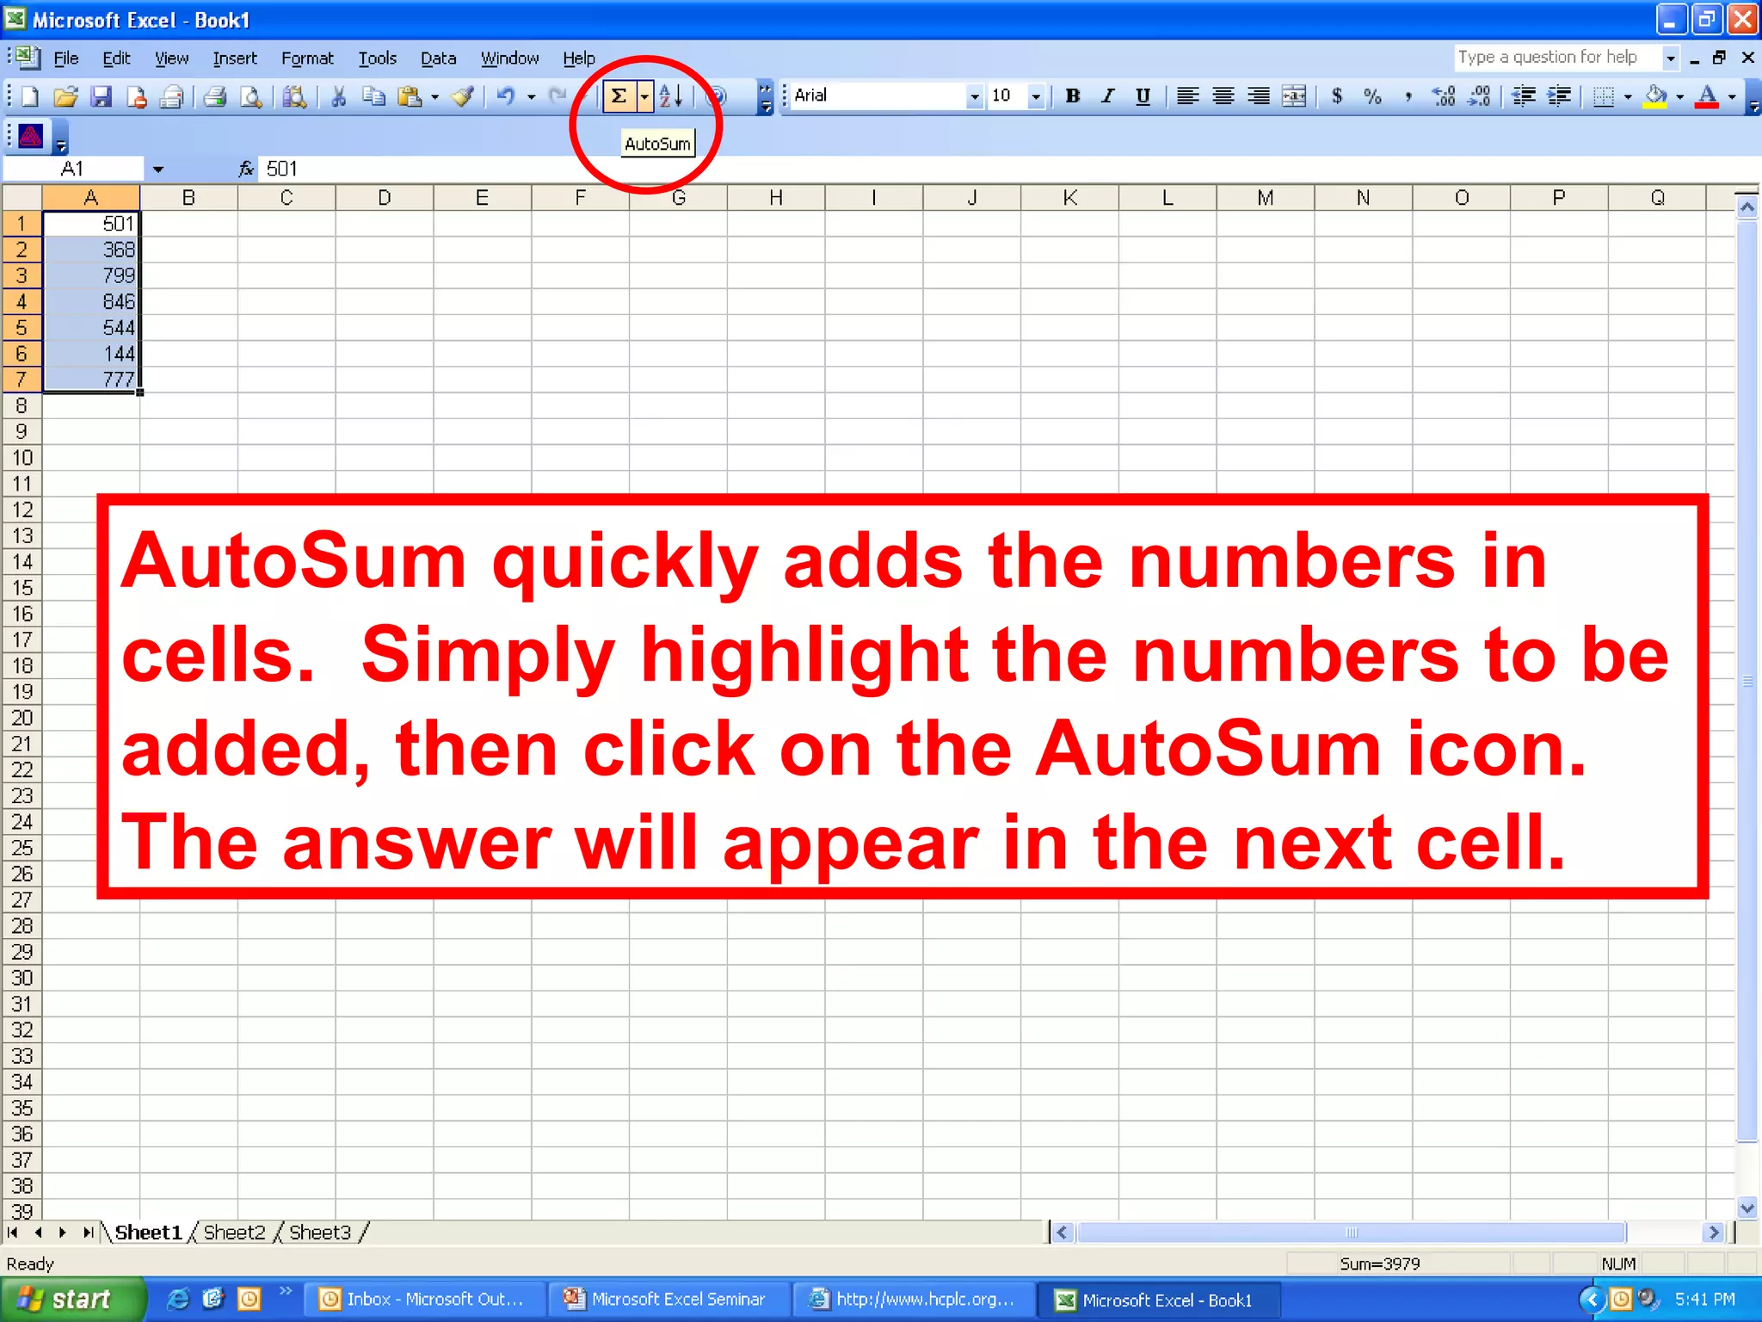Cut selection with scissors icon
The width and height of the screenshot is (1762, 1322).
[338, 96]
